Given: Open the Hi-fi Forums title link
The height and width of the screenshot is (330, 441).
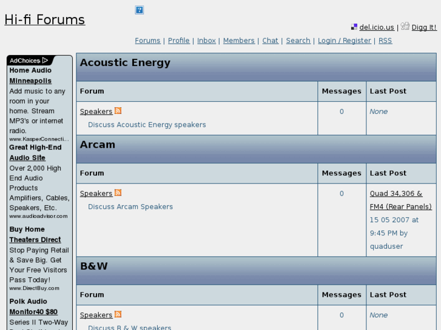Looking at the screenshot, I should (x=45, y=19).
